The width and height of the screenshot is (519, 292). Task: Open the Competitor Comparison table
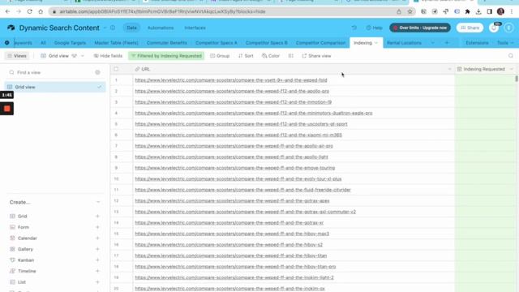pos(320,43)
